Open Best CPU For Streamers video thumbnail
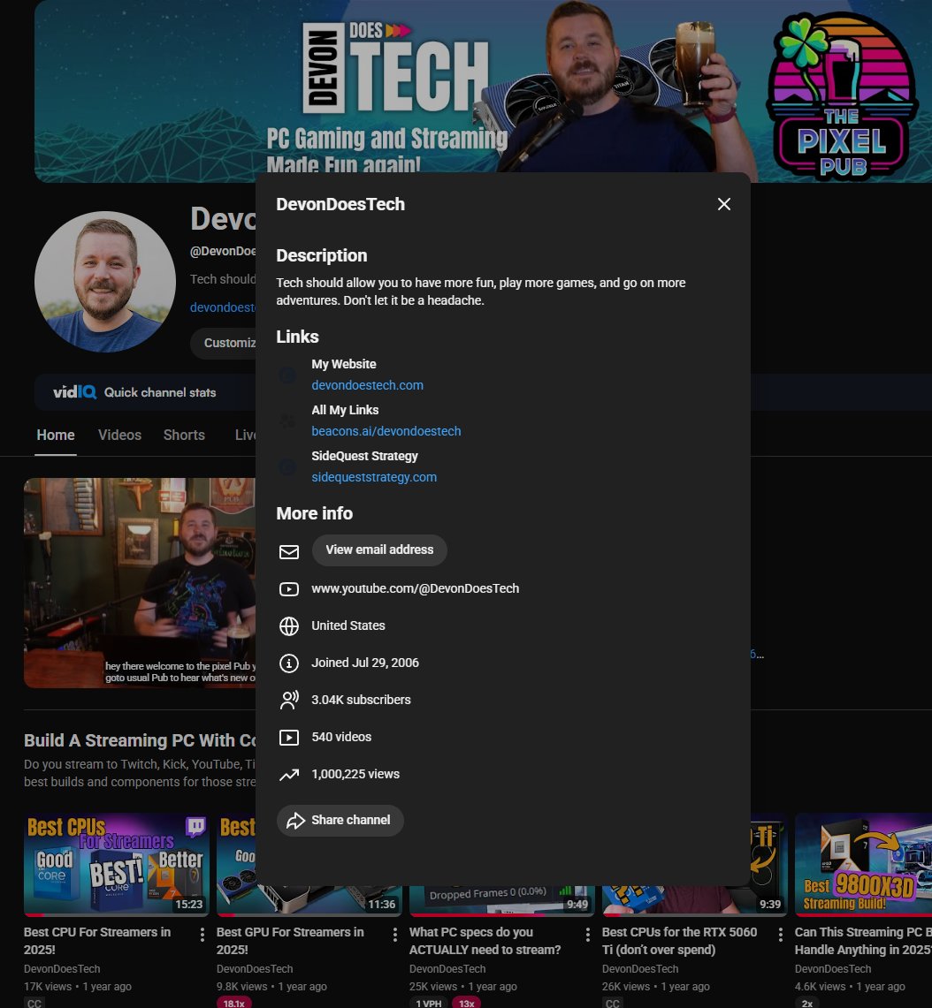Image resolution: width=932 pixels, height=1008 pixels. [x=117, y=864]
